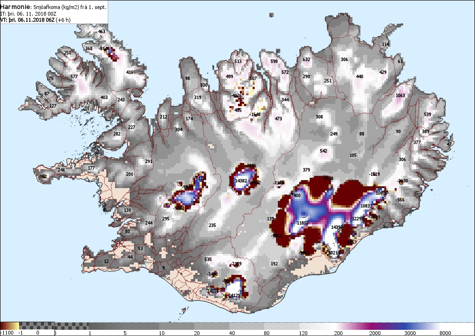Click the 1063 value in the east
475x336 pixels.
tap(400, 95)
